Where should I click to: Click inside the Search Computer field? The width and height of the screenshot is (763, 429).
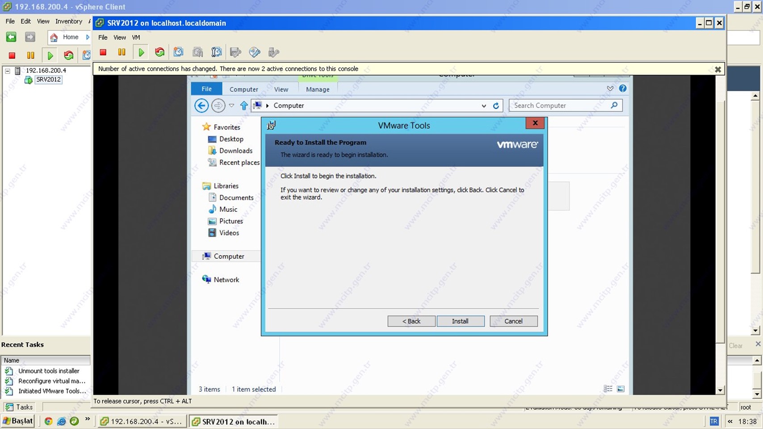click(566, 105)
